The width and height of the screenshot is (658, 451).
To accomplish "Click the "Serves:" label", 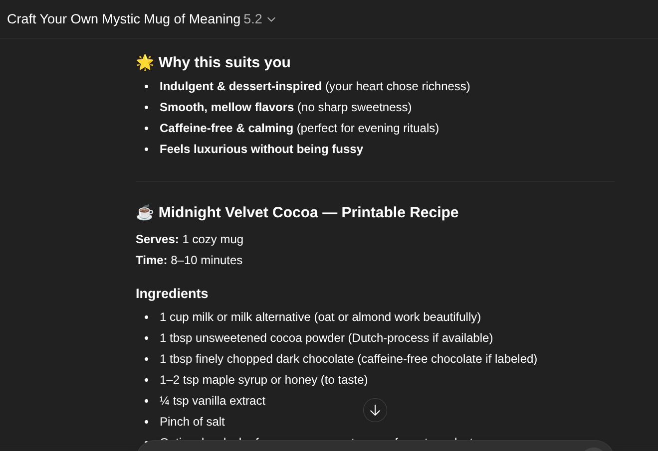I will (157, 239).
